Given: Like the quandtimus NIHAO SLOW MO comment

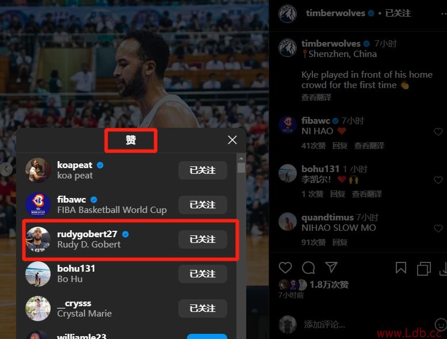Looking at the screenshot, I should 438,228.
